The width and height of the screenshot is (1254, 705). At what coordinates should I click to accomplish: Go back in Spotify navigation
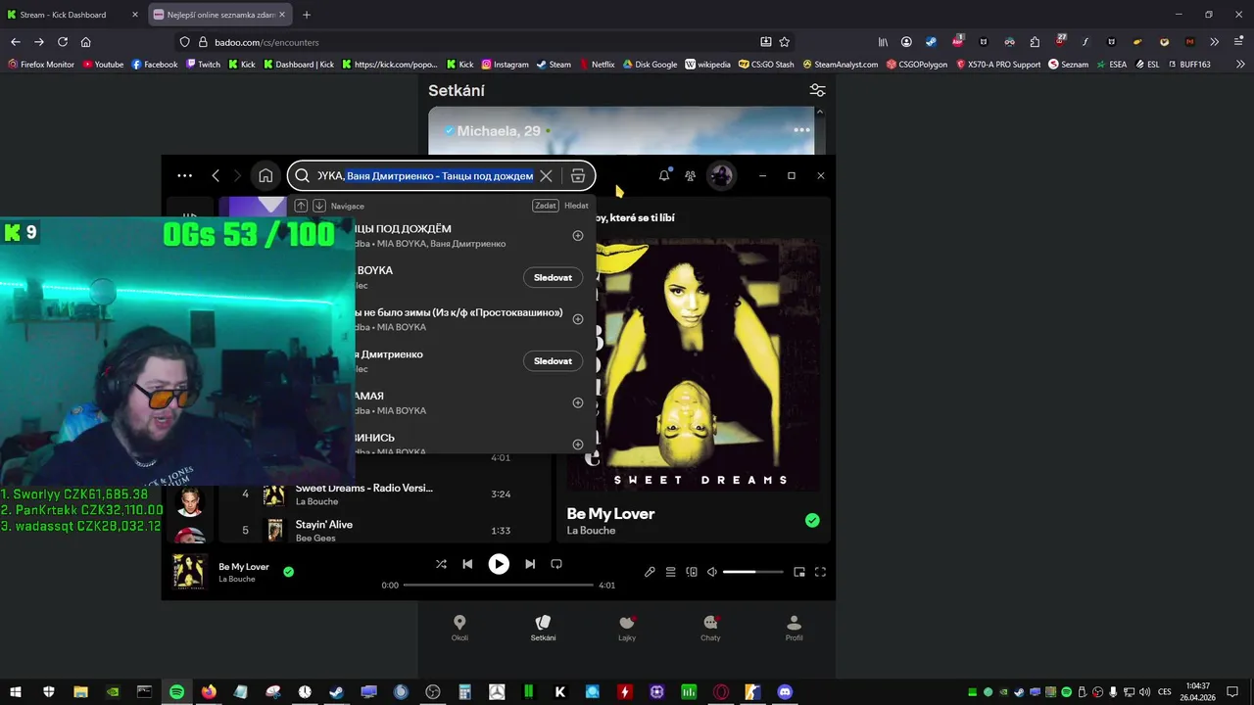[216, 175]
